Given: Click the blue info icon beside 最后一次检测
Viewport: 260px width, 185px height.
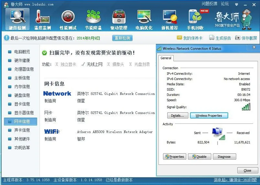Looking at the screenshot, I should click(x=6, y=38).
